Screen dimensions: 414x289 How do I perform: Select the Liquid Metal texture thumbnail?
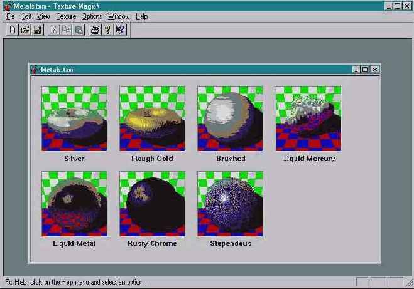[x=74, y=204]
